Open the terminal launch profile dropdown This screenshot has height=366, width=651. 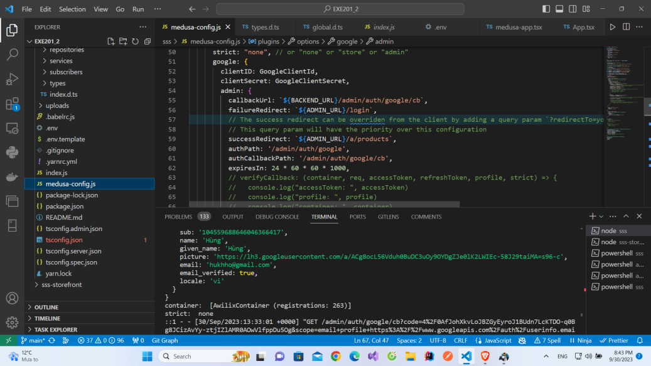600,215
